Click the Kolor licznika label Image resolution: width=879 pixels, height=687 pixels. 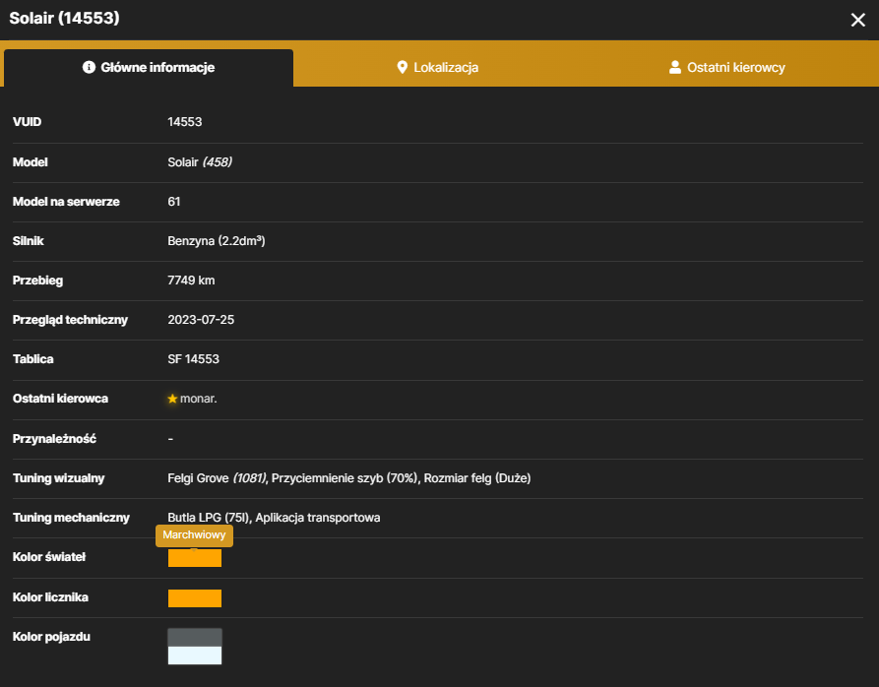[x=50, y=597]
